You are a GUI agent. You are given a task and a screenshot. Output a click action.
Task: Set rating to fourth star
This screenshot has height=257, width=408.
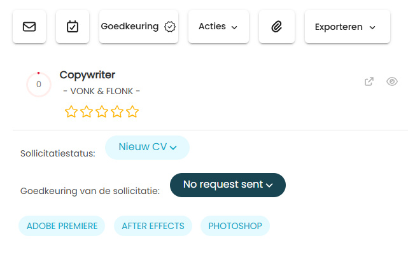coord(117,111)
